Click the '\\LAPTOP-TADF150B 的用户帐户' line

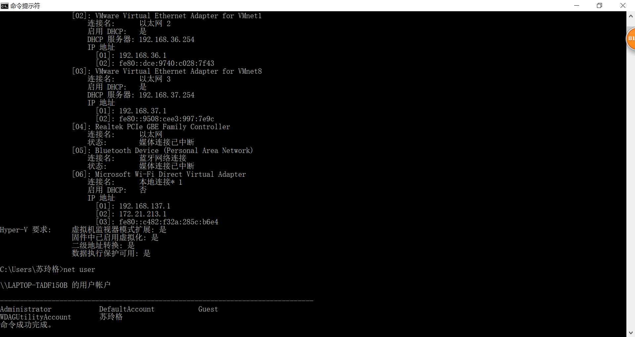tap(55, 285)
